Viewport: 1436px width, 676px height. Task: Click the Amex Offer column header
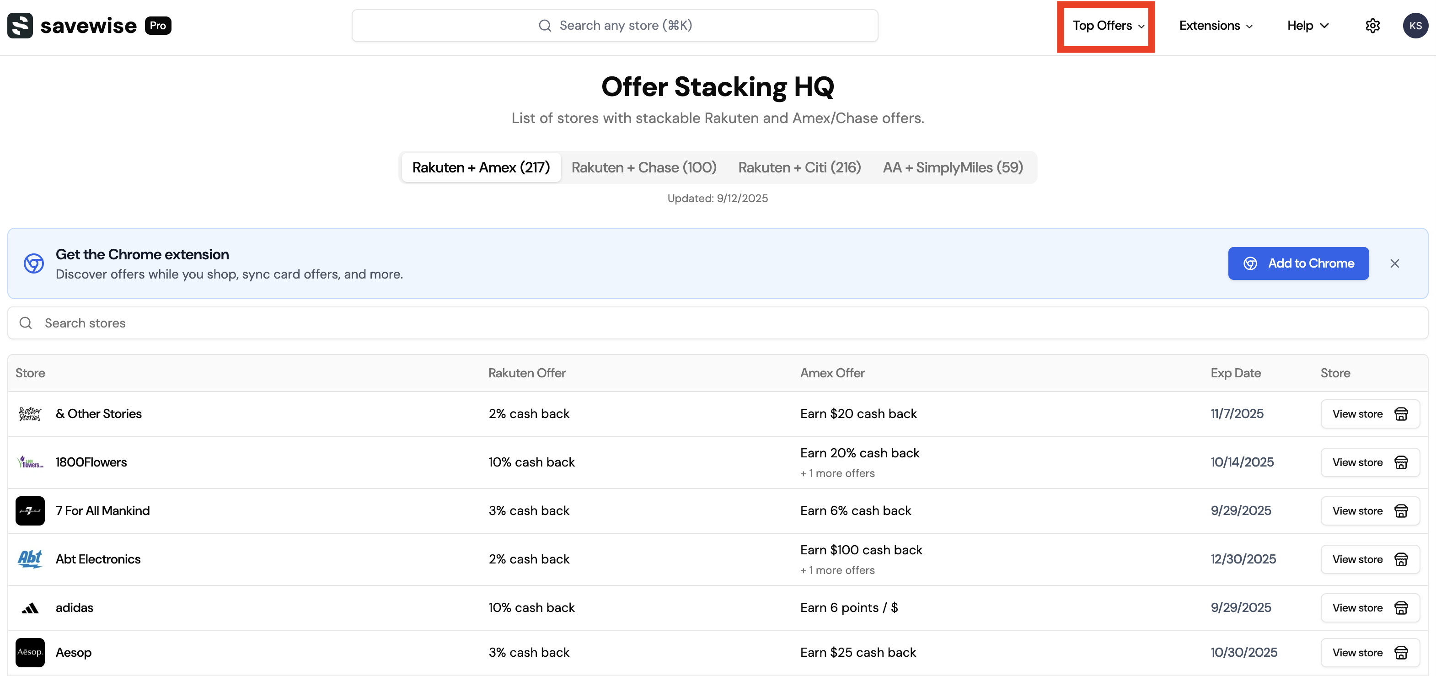pyautogui.click(x=832, y=373)
